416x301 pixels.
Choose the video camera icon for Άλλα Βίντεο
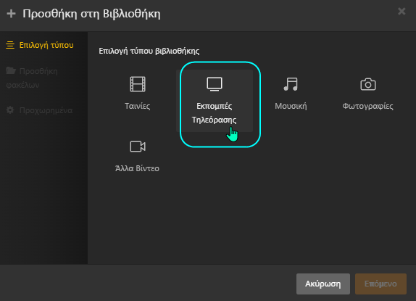click(138, 147)
